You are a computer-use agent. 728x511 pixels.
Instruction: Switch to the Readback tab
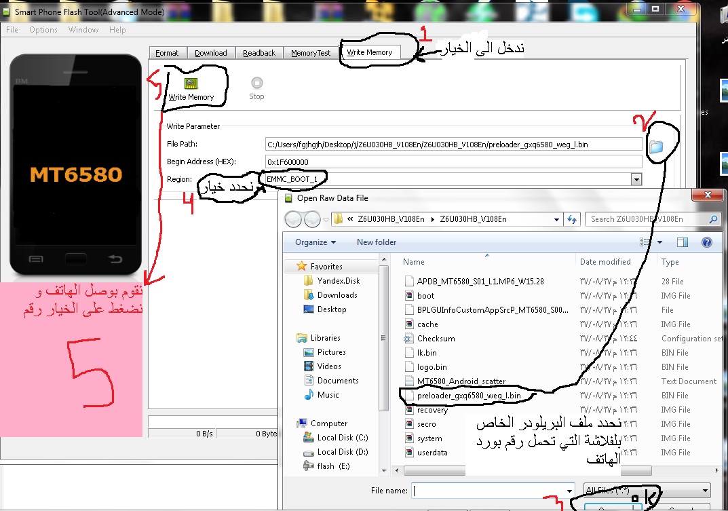tap(259, 53)
